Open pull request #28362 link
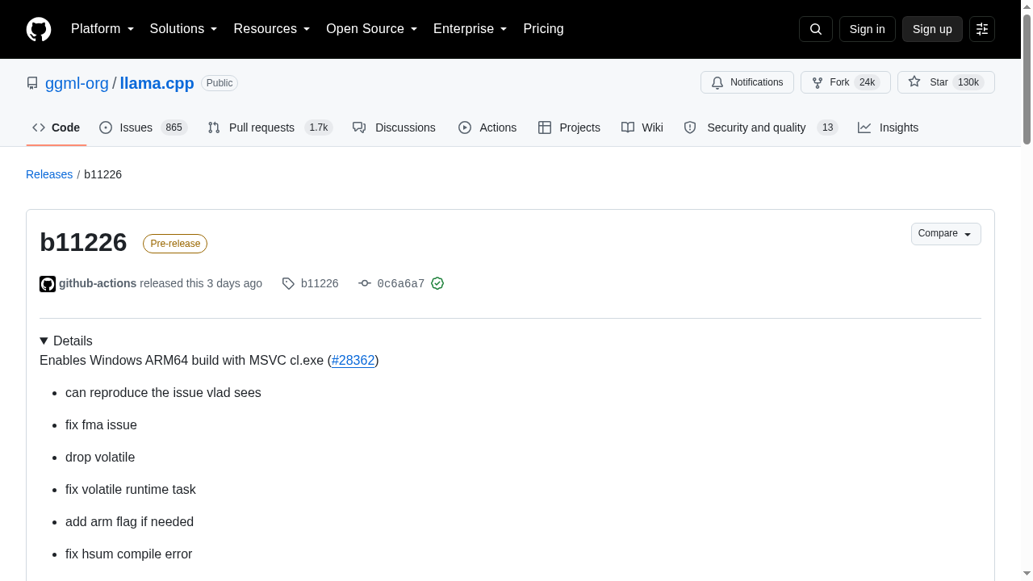Image resolution: width=1033 pixels, height=581 pixels. tap(353, 360)
